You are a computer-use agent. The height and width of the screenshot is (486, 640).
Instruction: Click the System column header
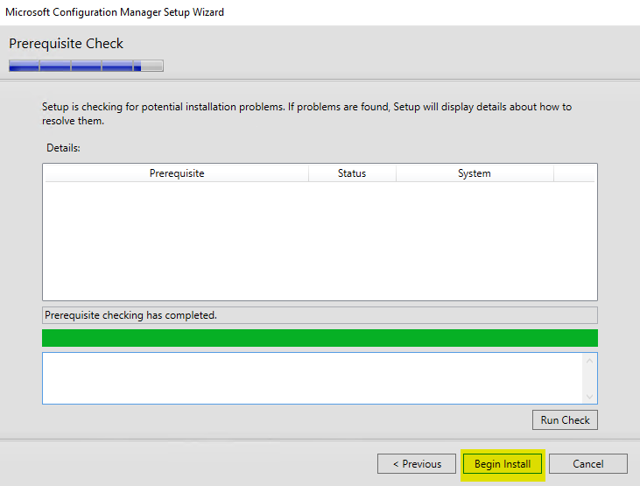(x=474, y=173)
